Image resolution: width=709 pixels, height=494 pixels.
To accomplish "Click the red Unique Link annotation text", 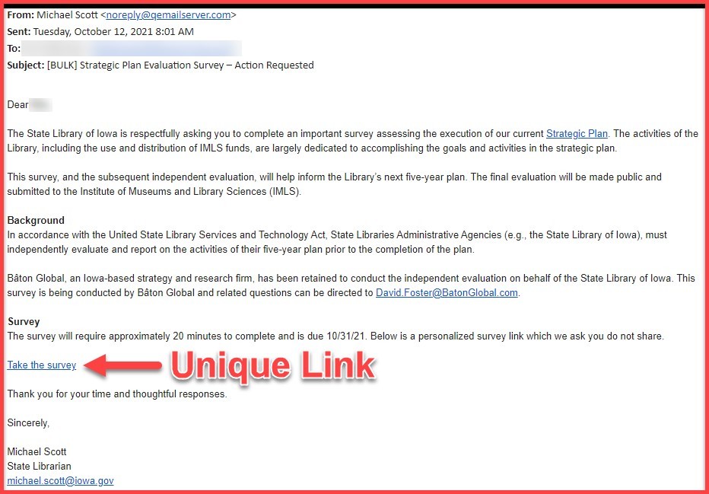I will click(x=272, y=366).
